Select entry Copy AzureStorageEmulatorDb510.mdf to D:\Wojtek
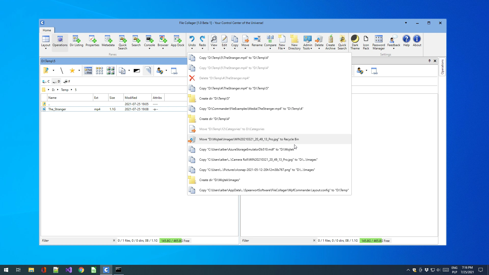The height and width of the screenshot is (275, 489). point(269,149)
